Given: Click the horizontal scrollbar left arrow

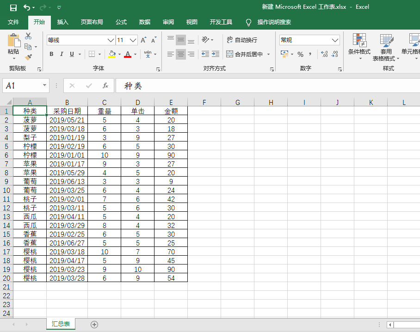Looking at the screenshot, I should (x=390, y=325).
